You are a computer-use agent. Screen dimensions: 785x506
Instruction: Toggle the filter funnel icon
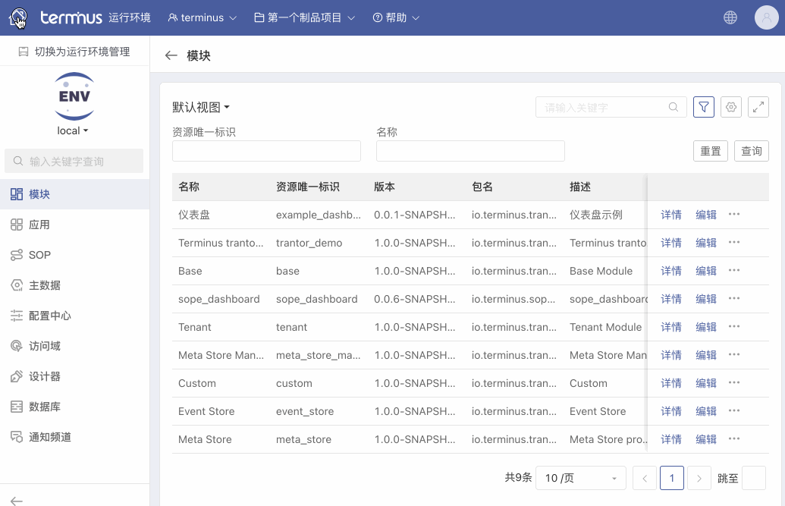pos(703,107)
